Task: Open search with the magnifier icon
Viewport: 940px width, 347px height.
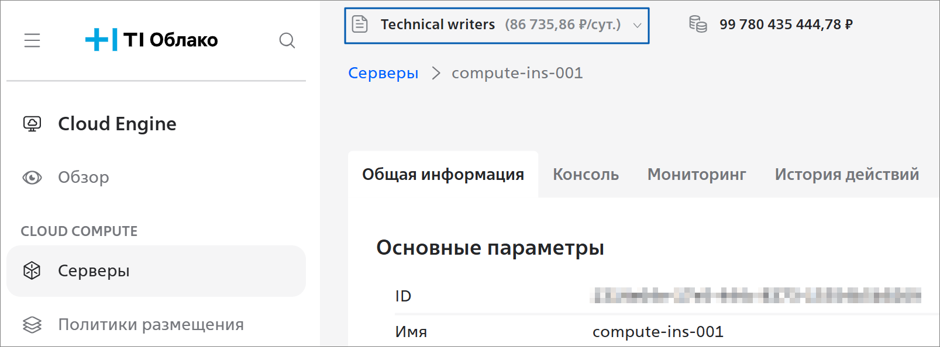Action: point(287,40)
